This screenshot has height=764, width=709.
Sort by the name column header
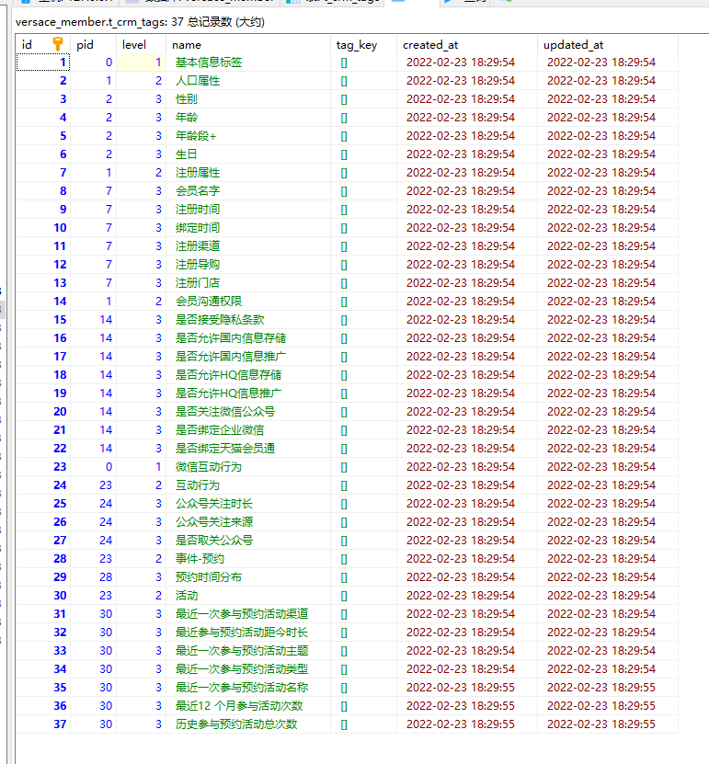point(248,45)
